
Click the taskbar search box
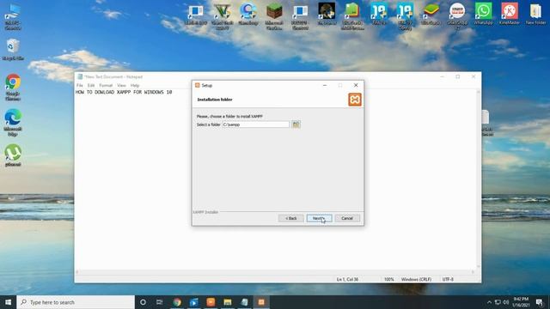(76, 302)
